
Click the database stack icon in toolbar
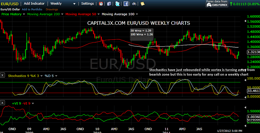pyautogui.click(x=109, y=4)
